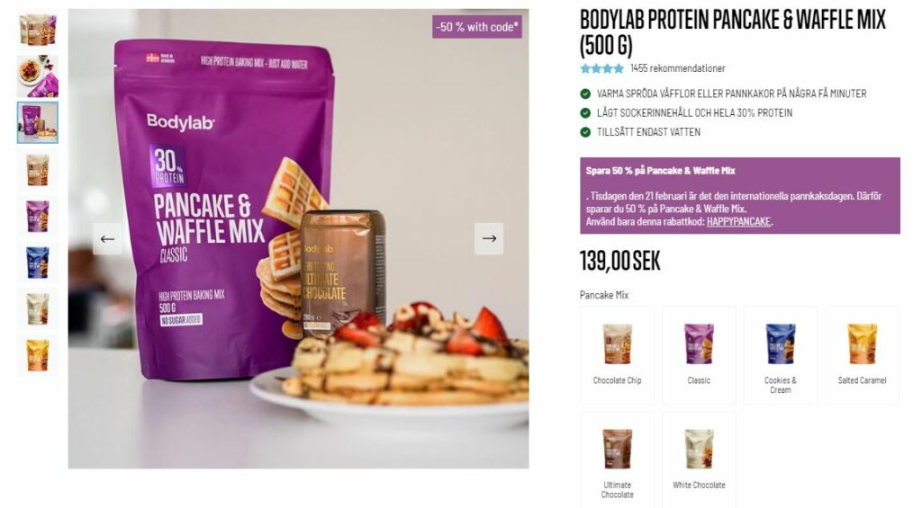The width and height of the screenshot is (922, 508).
Task: Click the previous image left arrow
Action: [107, 238]
